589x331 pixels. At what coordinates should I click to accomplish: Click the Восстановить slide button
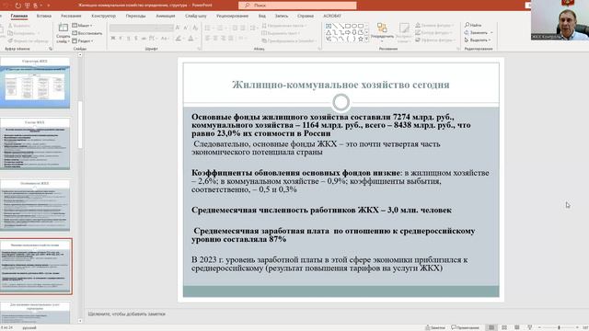pos(87,33)
